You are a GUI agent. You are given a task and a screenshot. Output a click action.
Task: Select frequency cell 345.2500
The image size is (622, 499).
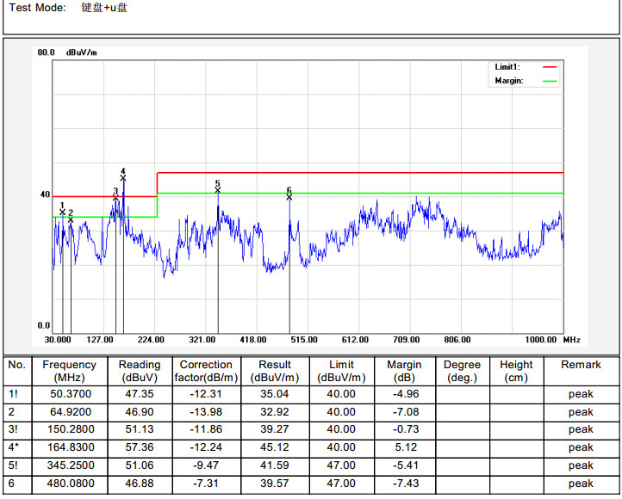coord(71,465)
